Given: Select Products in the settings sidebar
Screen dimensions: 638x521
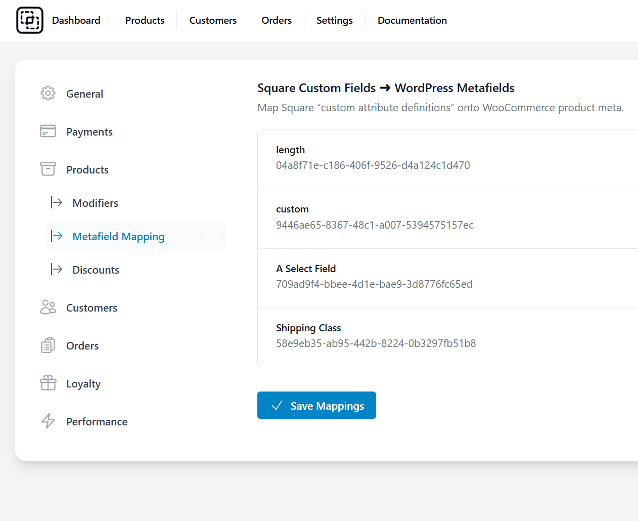Looking at the screenshot, I should [87, 169].
